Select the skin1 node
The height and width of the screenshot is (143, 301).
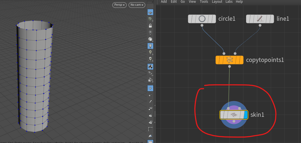234,115
